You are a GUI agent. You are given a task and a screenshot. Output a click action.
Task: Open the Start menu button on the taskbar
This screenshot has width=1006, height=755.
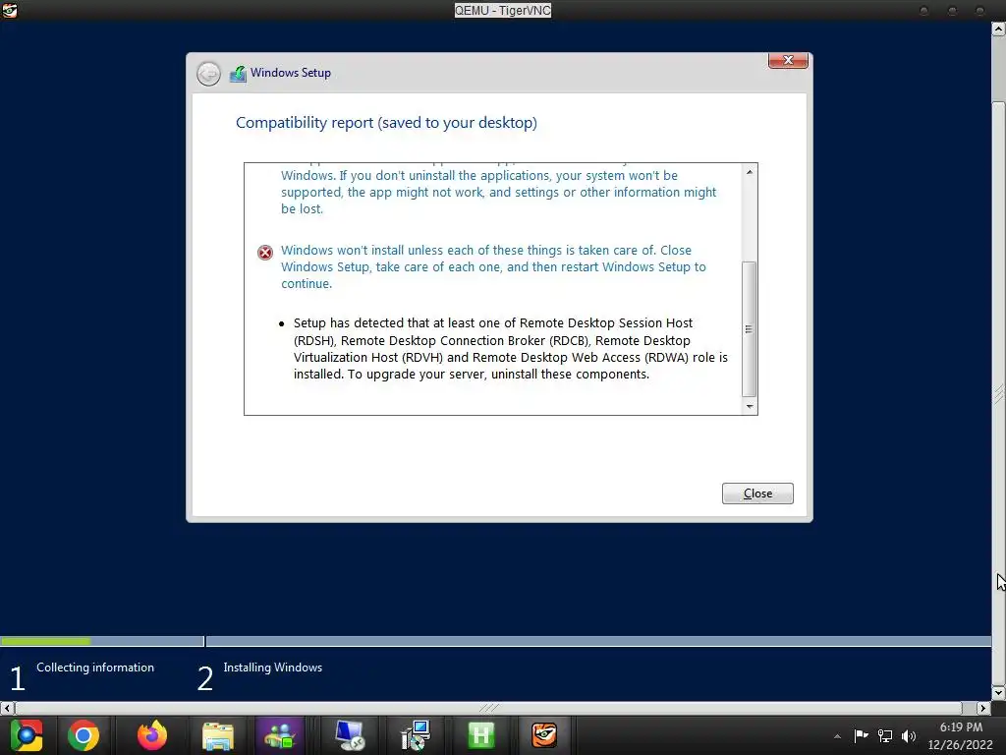coord(27,735)
